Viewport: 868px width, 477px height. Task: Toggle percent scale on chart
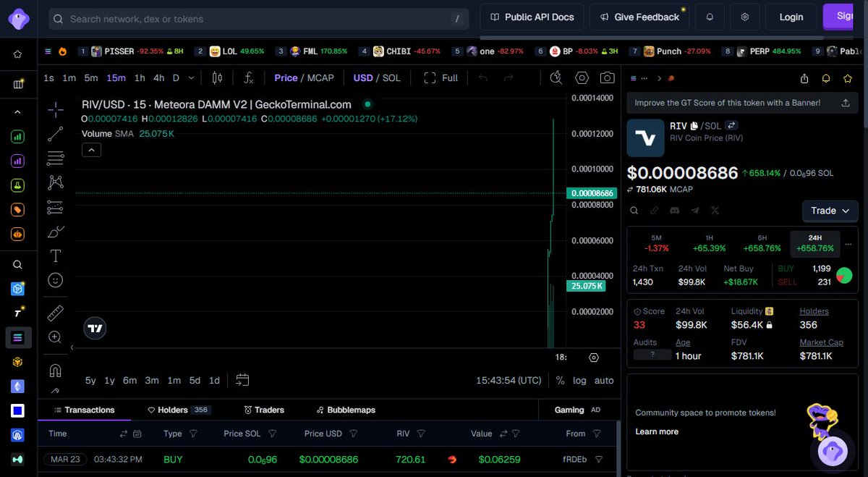(561, 380)
